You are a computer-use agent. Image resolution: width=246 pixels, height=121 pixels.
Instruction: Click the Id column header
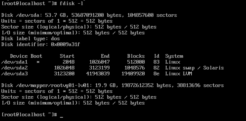point(156,56)
